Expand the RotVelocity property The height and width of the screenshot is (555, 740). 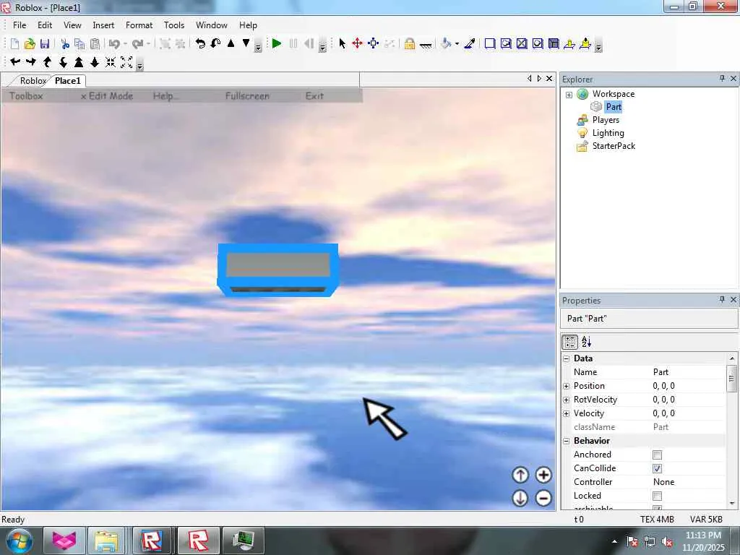click(x=567, y=400)
